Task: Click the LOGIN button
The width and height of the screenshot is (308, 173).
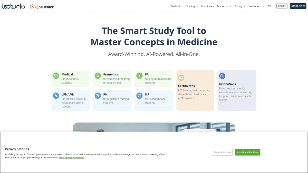Action: click(x=282, y=6)
